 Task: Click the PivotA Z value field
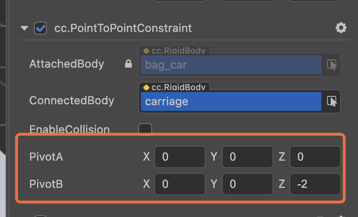point(315,157)
